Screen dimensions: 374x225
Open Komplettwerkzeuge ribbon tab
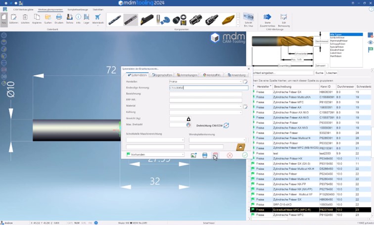tap(78, 9)
